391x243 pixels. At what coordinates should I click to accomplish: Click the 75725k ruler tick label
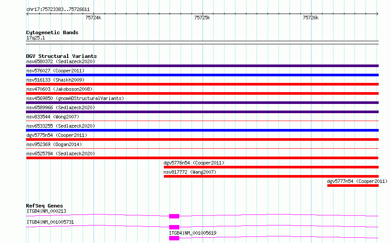[x=202, y=18]
